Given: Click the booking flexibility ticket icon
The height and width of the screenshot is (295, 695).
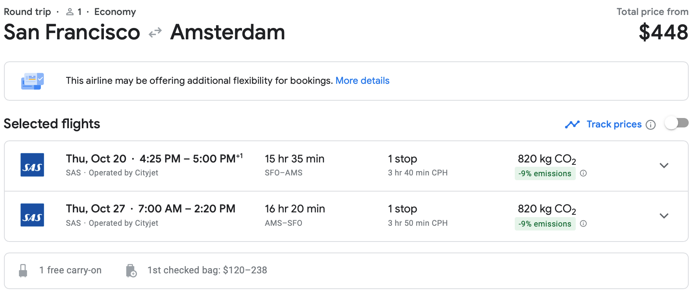Looking at the screenshot, I should [x=32, y=81].
